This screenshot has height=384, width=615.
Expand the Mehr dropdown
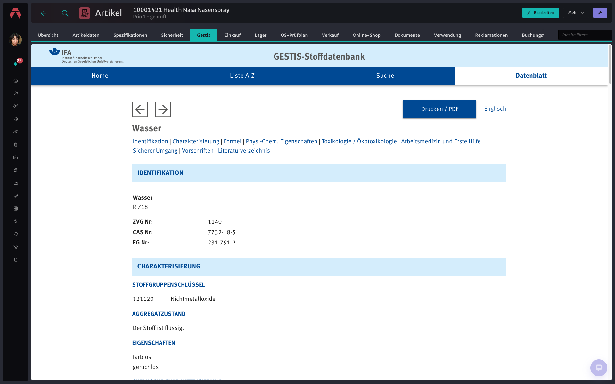(576, 13)
